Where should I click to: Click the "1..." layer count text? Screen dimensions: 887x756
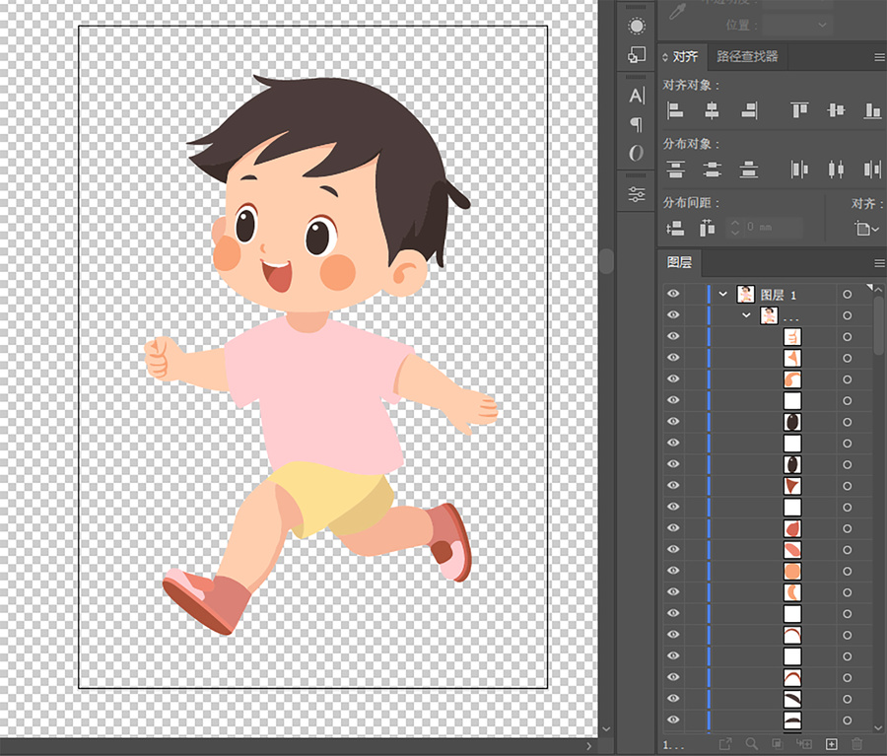coord(673,745)
